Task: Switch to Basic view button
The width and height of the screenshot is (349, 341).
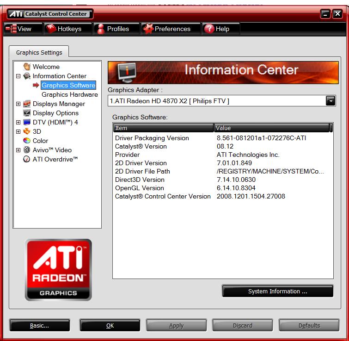Action: point(39,325)
